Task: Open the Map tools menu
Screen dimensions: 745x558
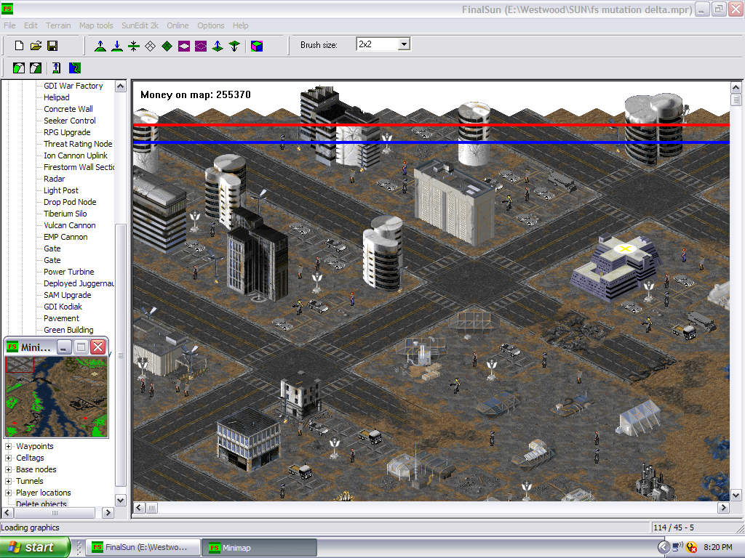Action: coord(96,25)
